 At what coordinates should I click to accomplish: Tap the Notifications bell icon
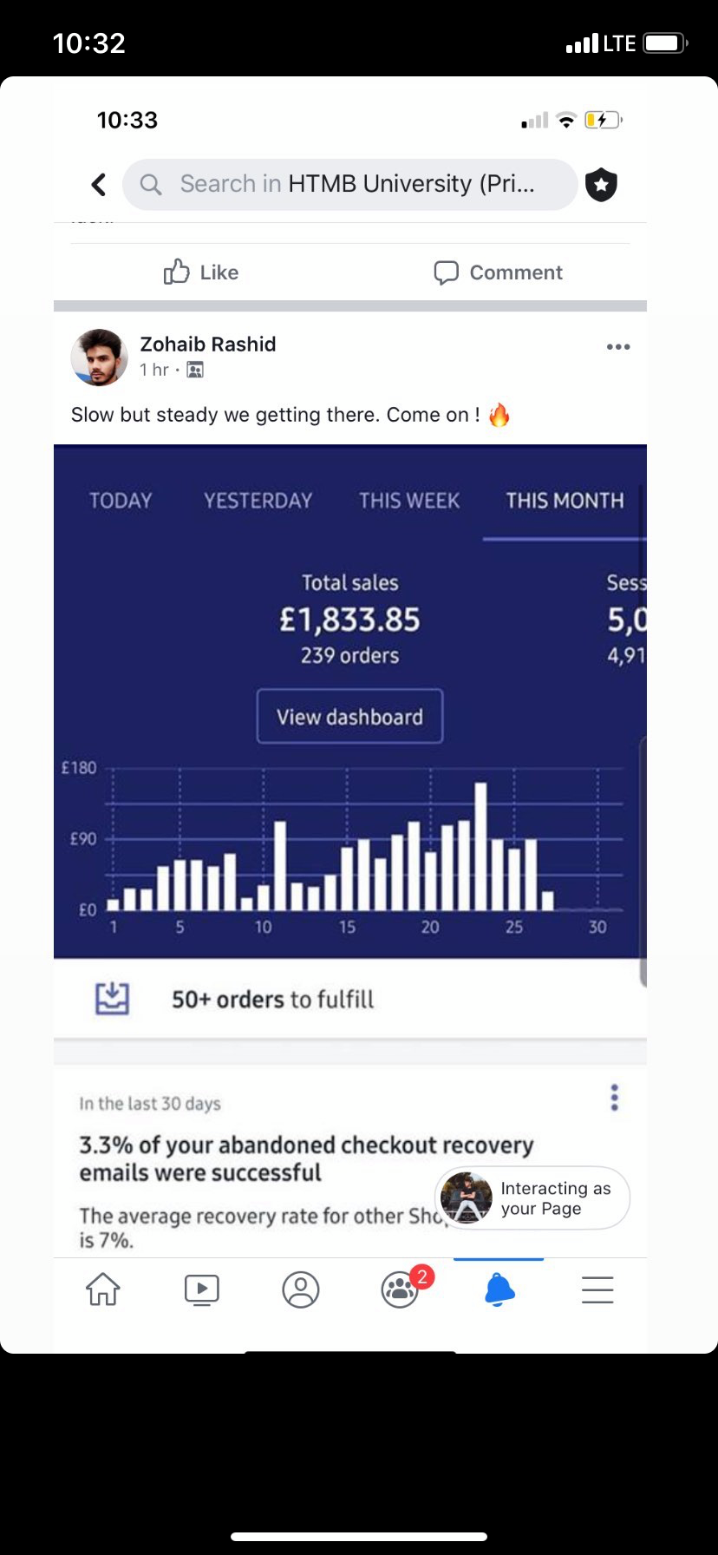pyautogui.click(x=499, y=1289)
